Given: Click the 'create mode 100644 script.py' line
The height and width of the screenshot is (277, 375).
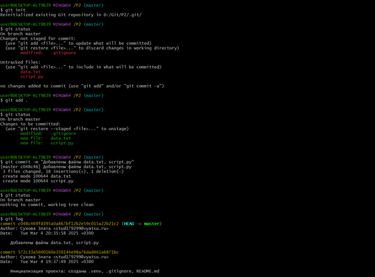Looking at the screenshot, I should coord(38,181).
